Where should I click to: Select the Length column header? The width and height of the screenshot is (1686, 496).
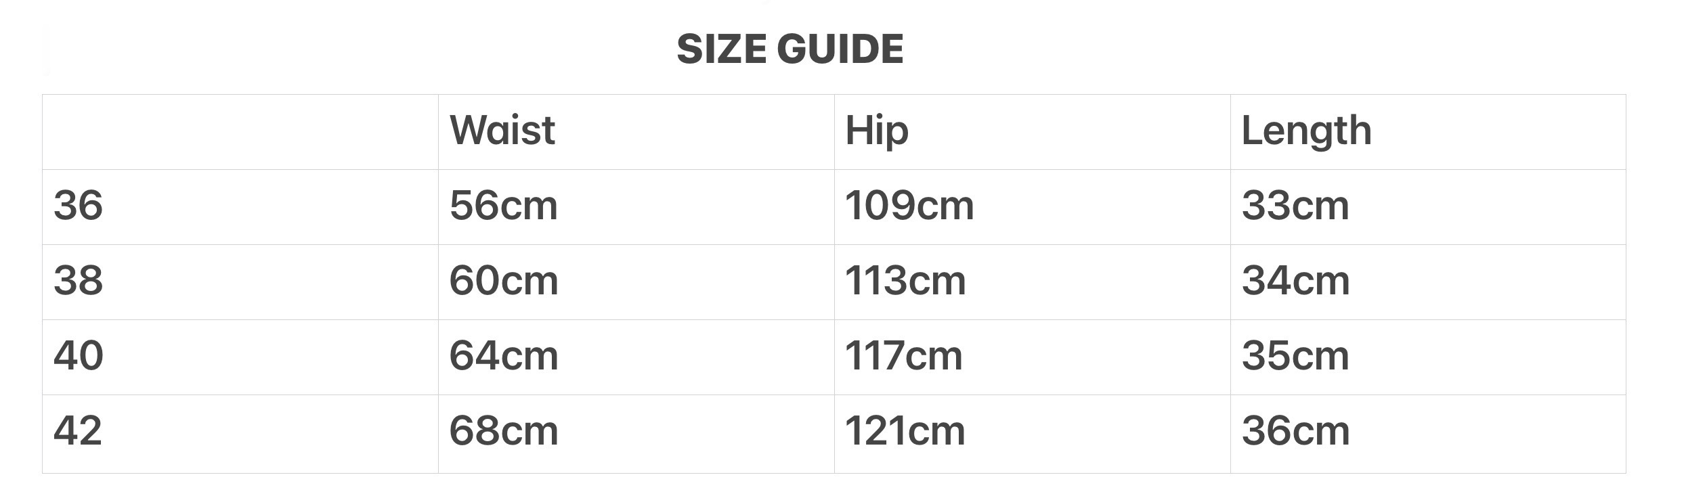pyautogui.click(x=1306, y=130)
